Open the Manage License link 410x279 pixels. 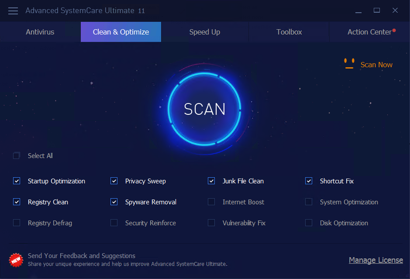376,260
